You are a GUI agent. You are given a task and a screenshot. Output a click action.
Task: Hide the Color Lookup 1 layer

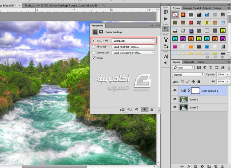click(x=175, y=90)
